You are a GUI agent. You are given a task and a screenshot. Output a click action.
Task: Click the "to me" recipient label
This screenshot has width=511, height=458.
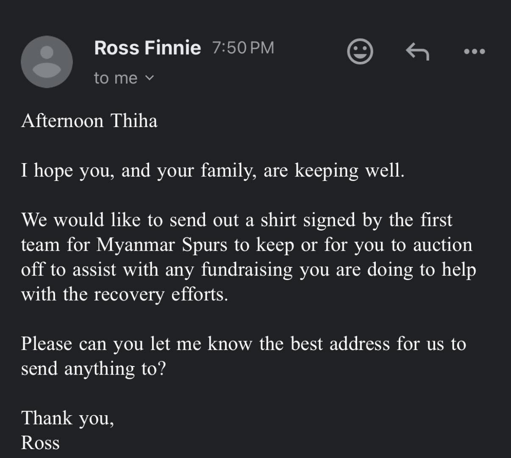[x=116, y=78]
